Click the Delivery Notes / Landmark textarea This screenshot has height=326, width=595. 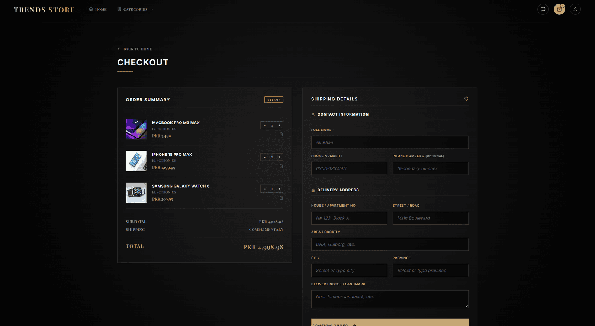point(390,299)
